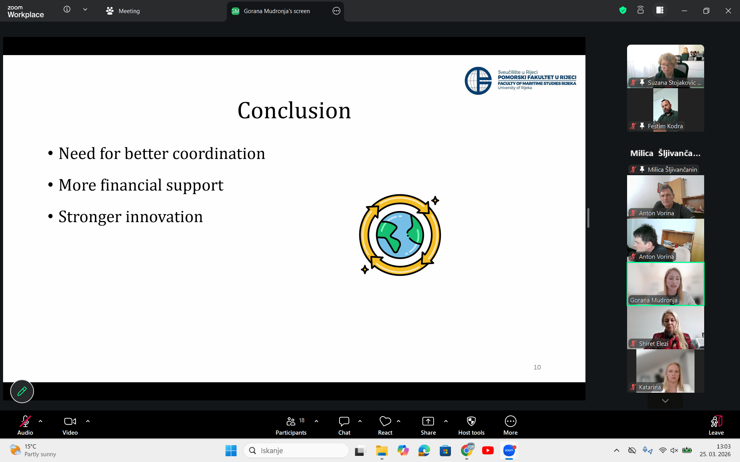Open the More options menu

510,425
